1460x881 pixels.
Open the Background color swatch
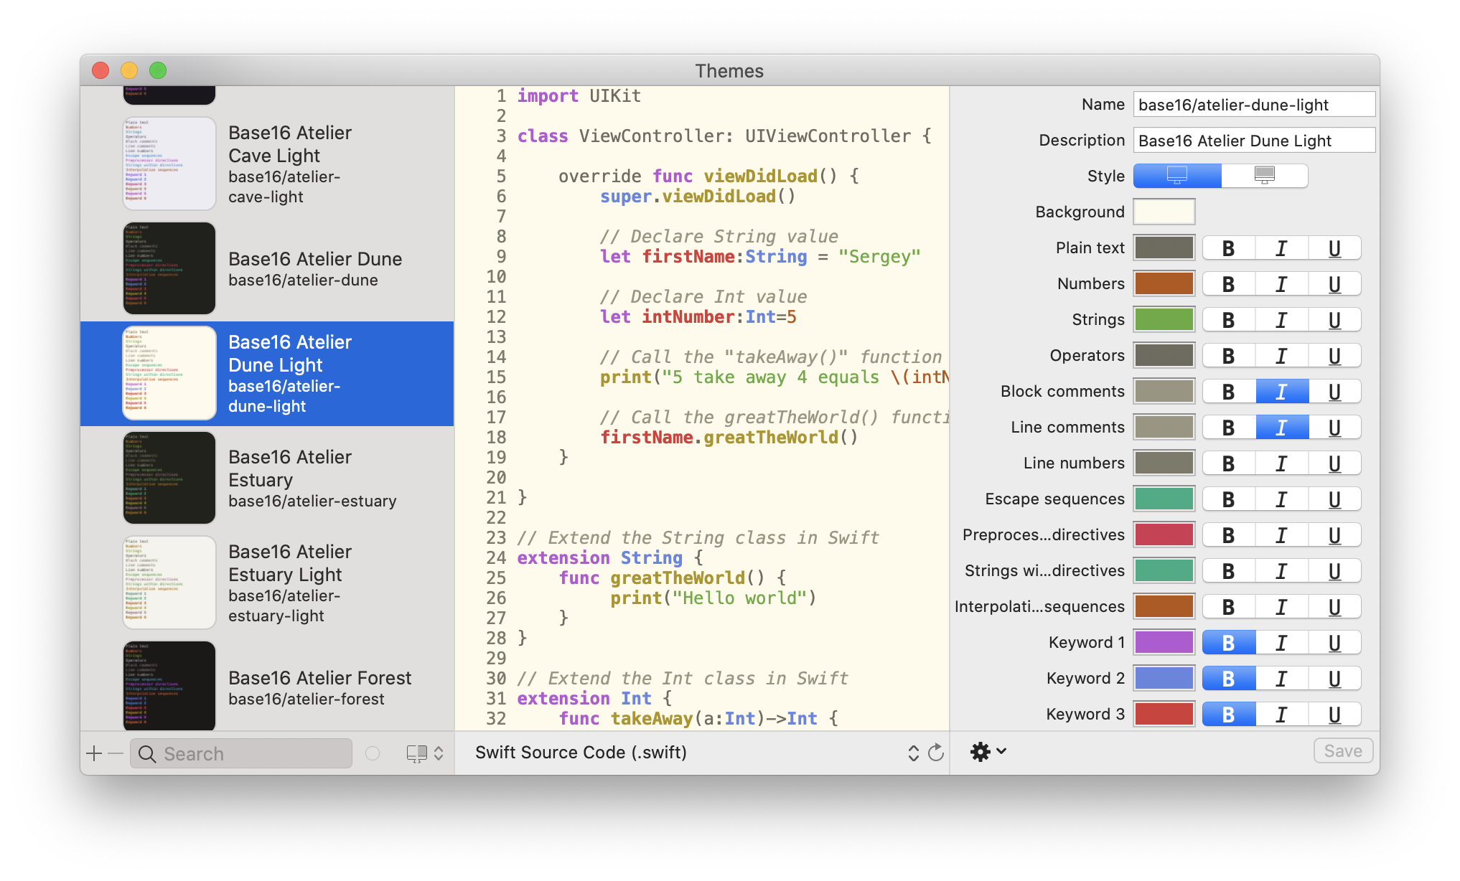[1164, 212]
